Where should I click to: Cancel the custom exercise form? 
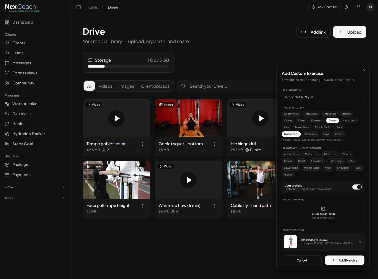click(302, 260)
